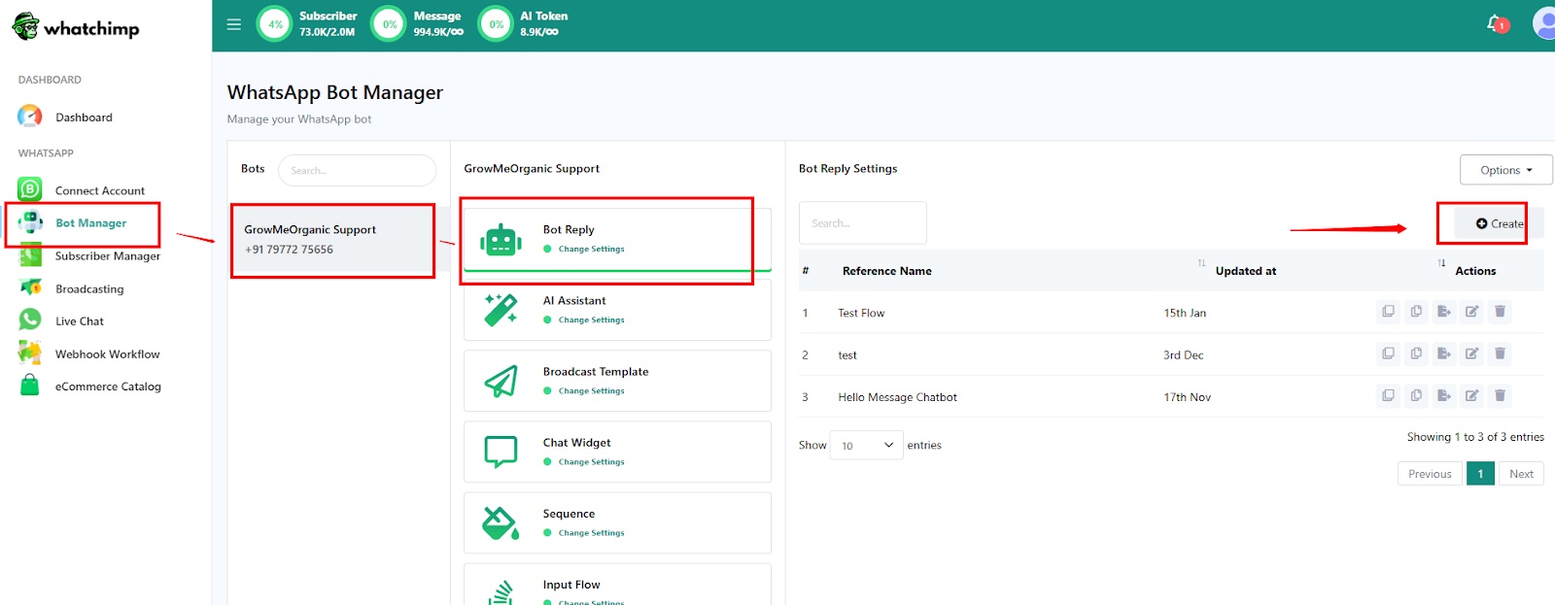Click the Message 0% usage circle
Screen dimensions: 1555x605
click(x=390, y=24)
